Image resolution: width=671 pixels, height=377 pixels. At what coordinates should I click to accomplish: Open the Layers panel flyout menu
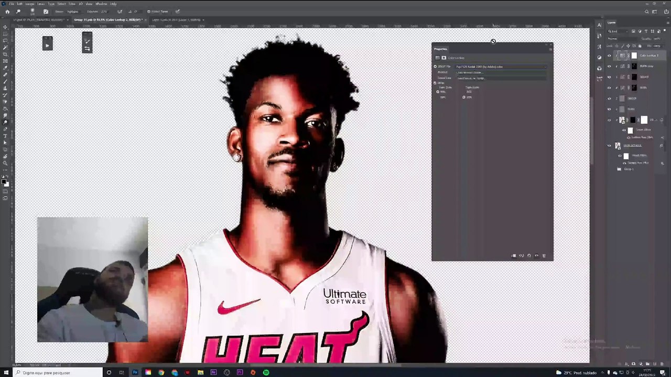pyautogui.click(x=668, y=23)
